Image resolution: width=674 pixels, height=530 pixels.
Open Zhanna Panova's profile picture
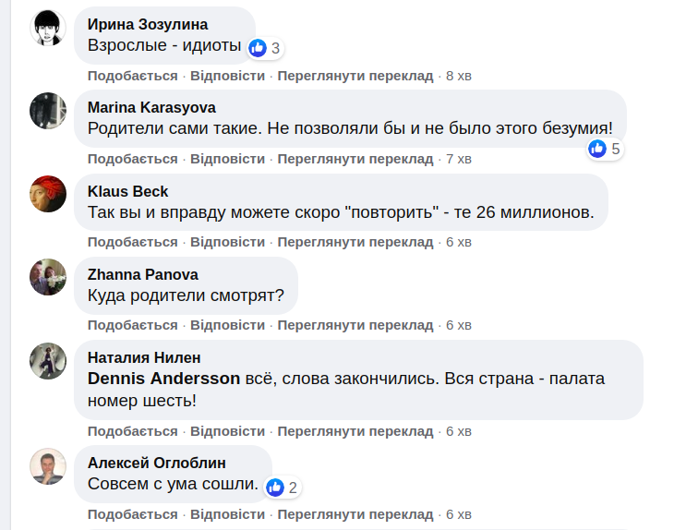(x=48, y=276)
